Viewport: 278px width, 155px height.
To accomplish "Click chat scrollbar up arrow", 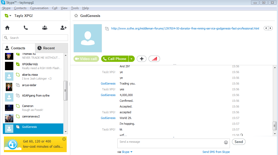I will [275, 68].
